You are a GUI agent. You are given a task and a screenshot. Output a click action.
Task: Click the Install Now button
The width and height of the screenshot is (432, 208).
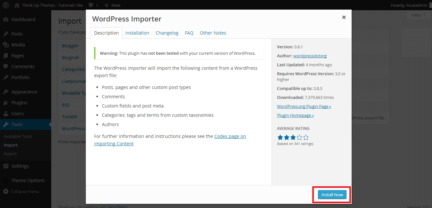332,195
